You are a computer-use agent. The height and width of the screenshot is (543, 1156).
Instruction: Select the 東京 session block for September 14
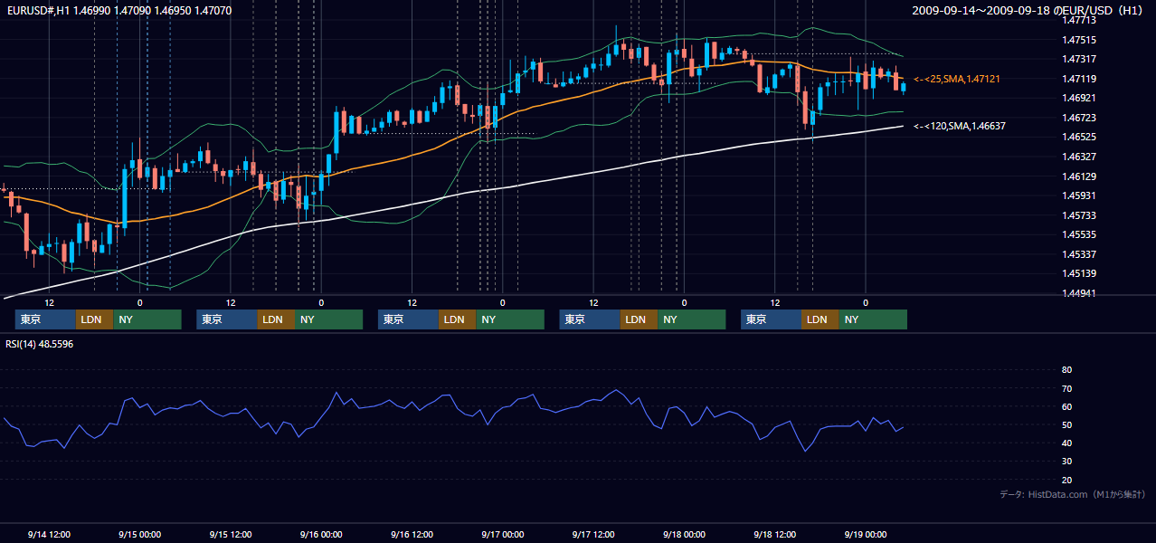[x=45, y=319]
